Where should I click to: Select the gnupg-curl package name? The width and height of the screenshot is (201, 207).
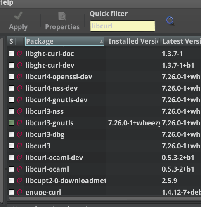[43, 192]
